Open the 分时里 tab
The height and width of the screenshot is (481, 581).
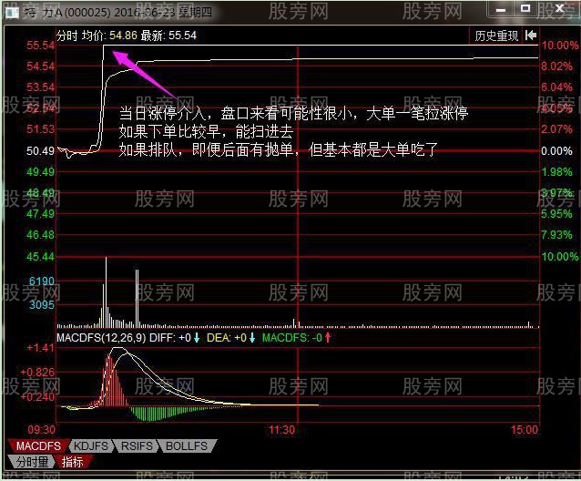tap(32, 462)
